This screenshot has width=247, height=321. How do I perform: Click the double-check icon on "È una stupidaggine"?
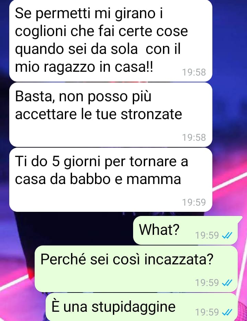pos(227,312)
